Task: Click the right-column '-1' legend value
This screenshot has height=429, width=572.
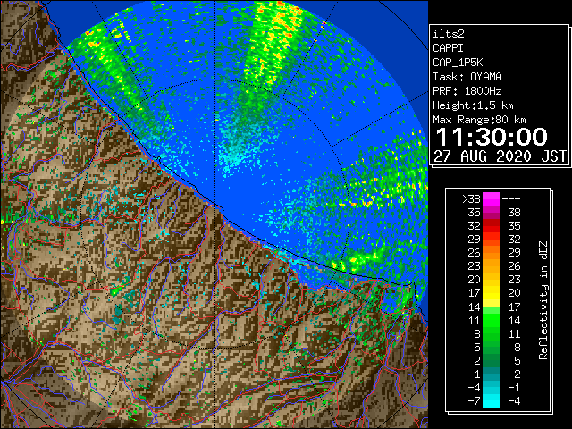Action: pos(514,387)
